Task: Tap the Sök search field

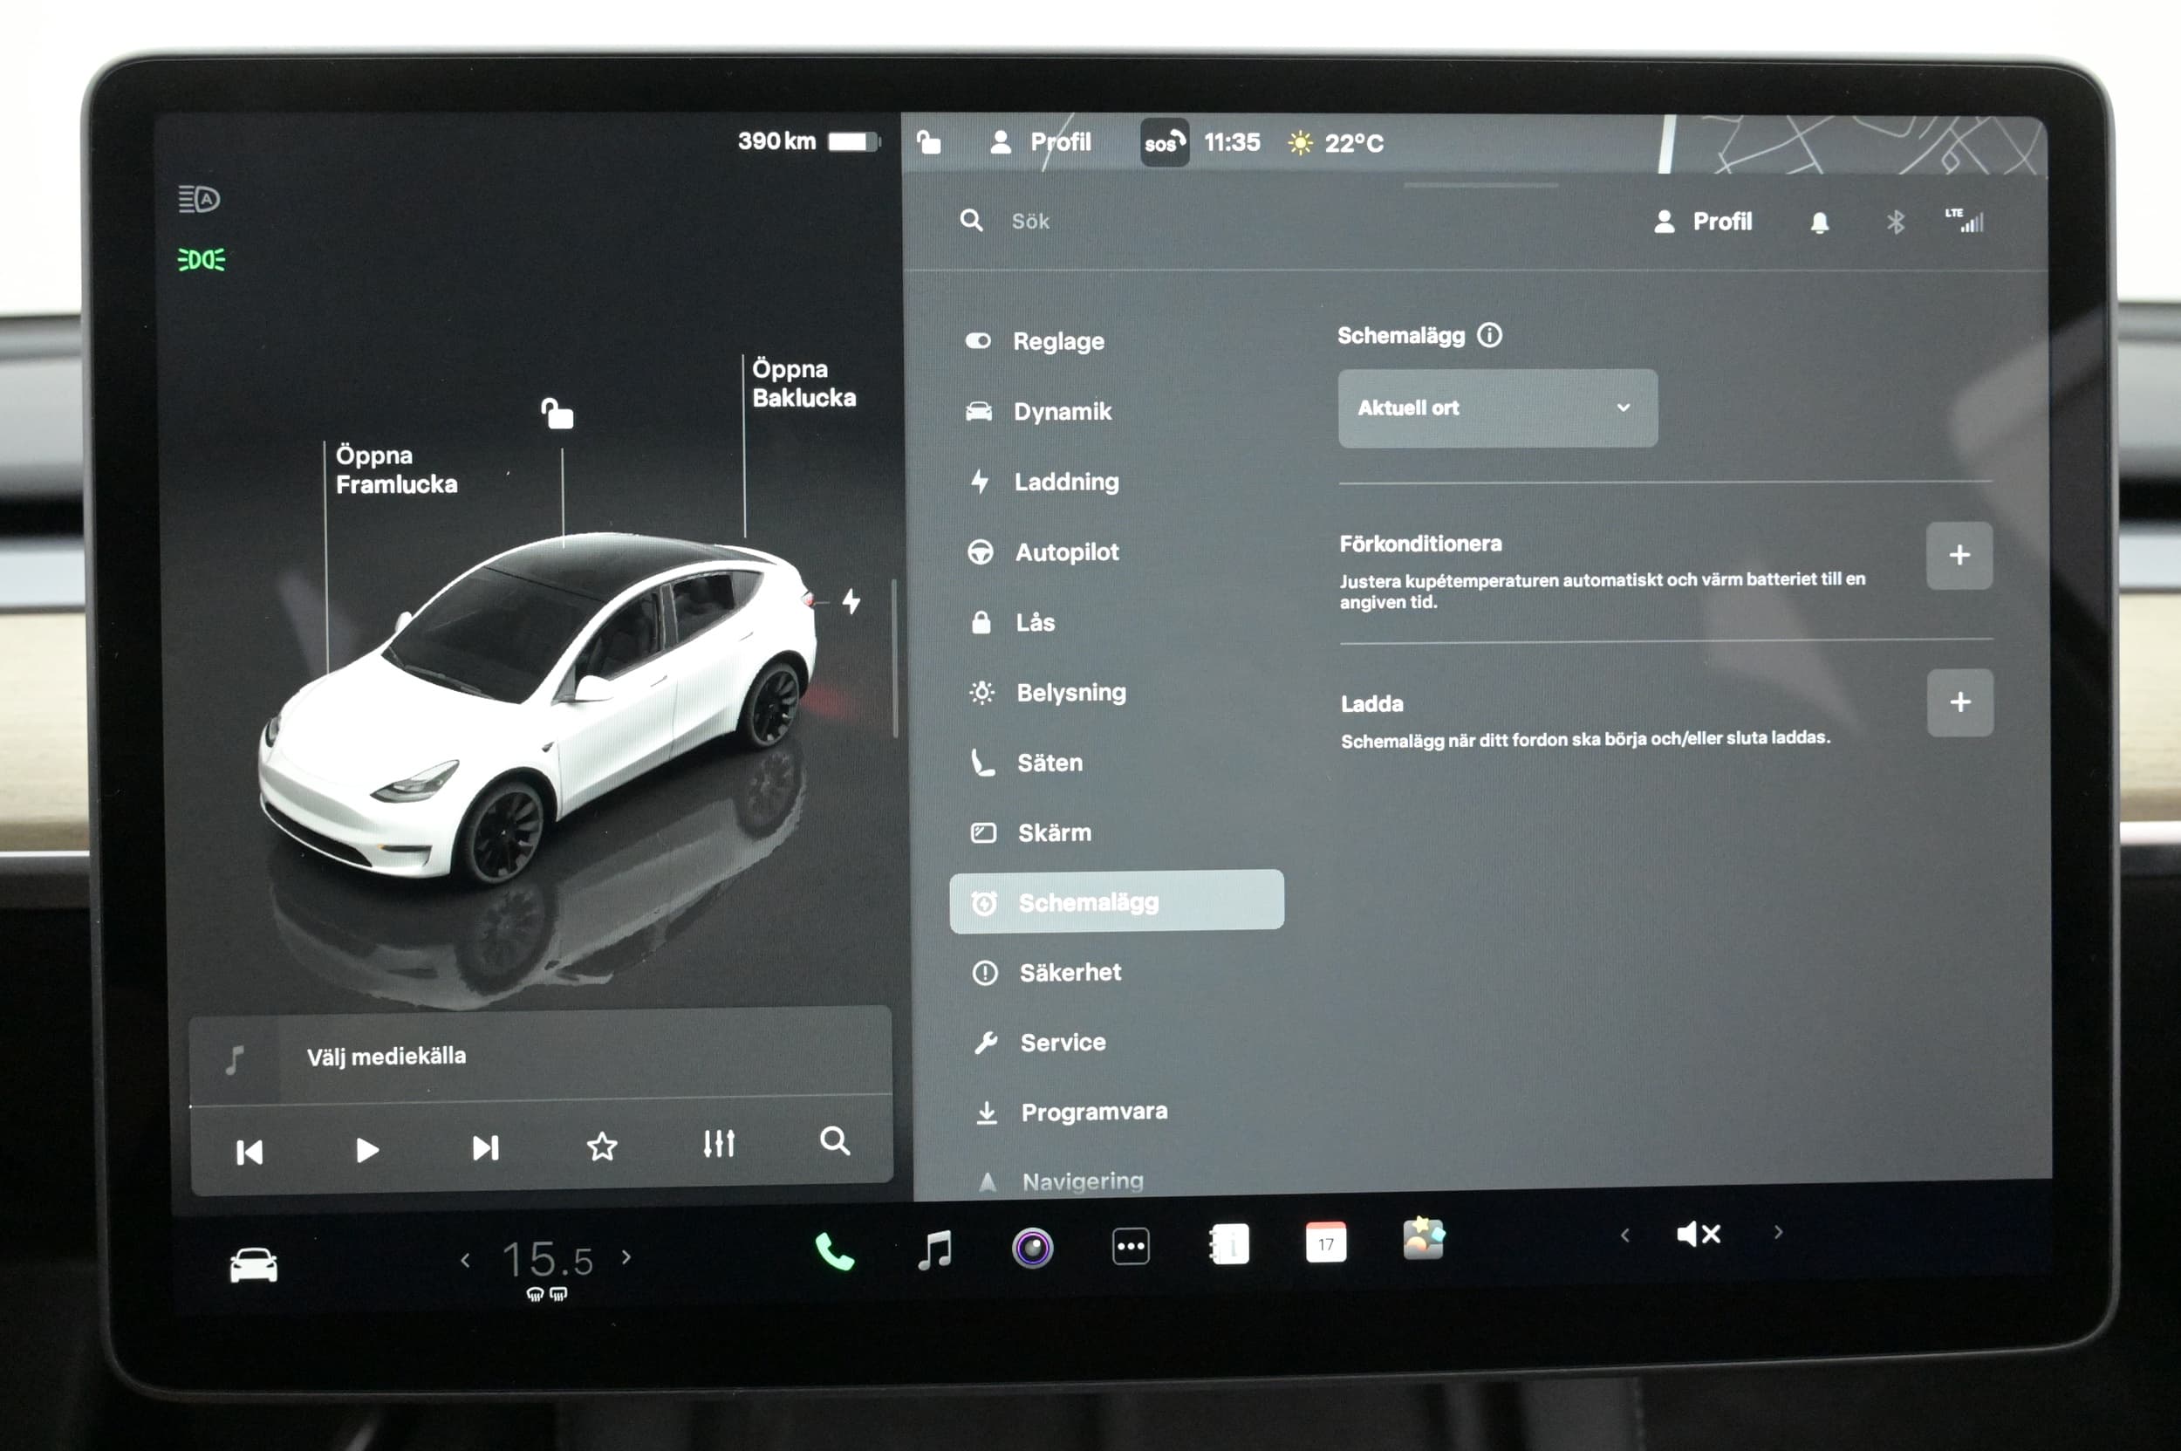Action: click(1030, 222)
